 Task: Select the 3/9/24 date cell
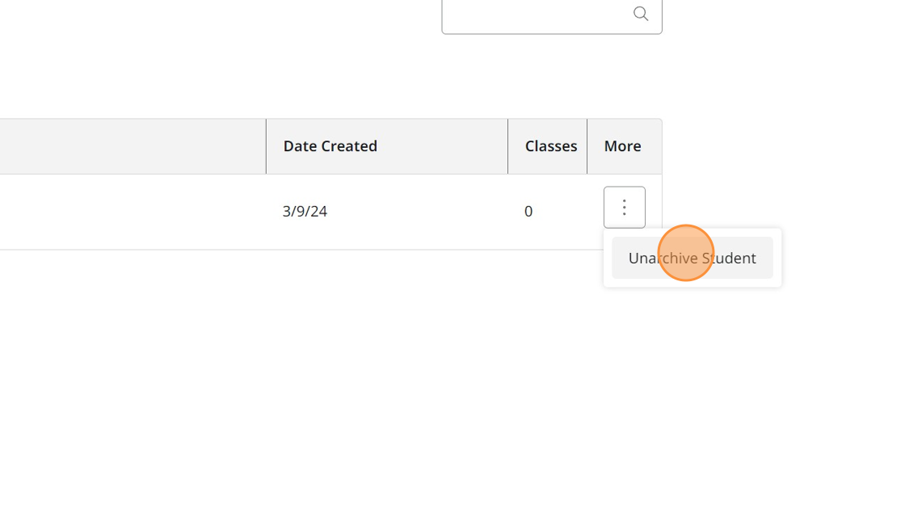tap(305, 212)
